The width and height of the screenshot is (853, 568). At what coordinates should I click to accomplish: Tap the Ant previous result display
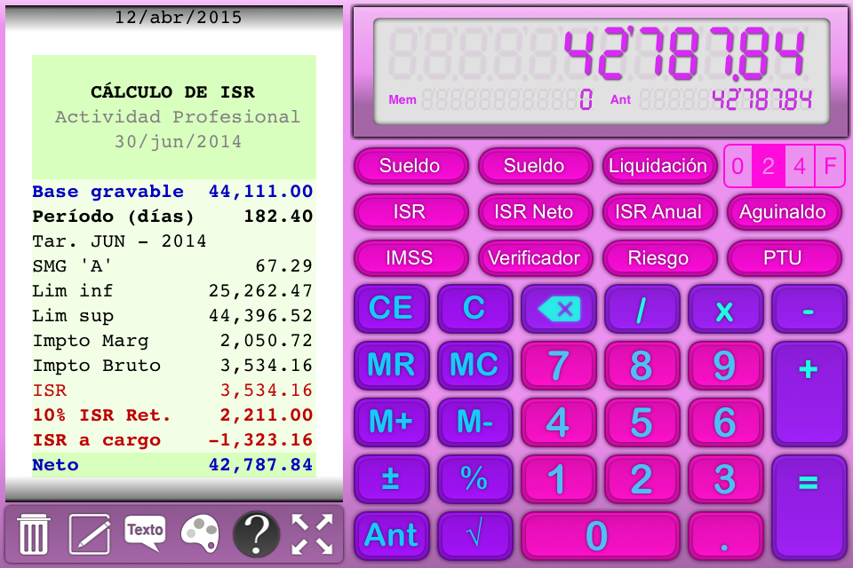pos(761,100)
